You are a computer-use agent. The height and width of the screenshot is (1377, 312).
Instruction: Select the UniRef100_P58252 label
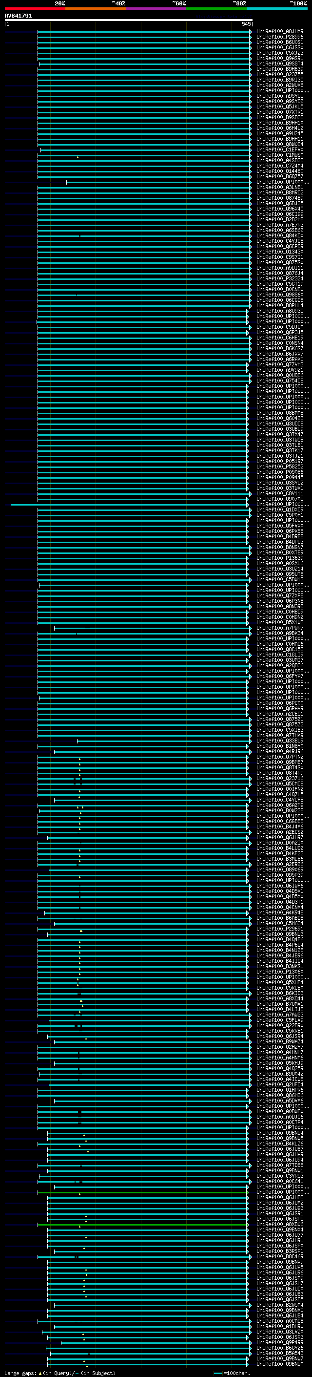click(279, 466)
